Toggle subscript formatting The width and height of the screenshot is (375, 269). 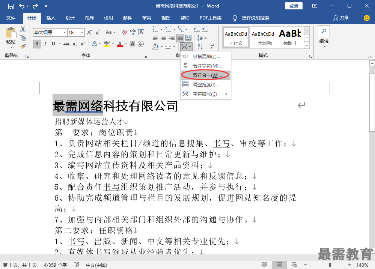click(75, 44)
